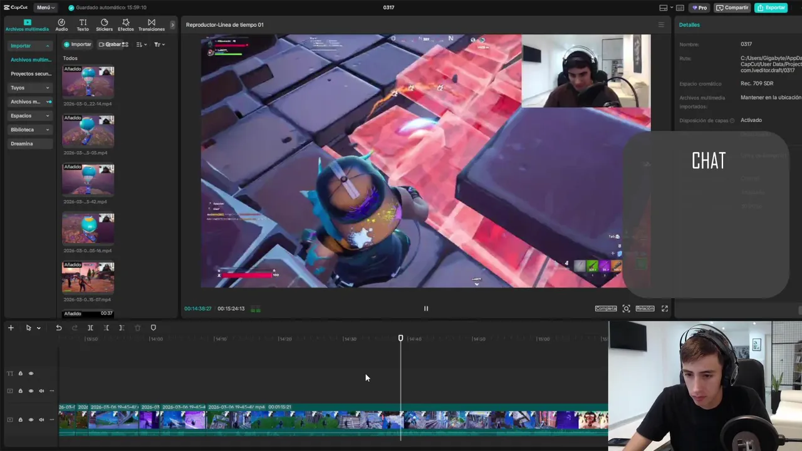802x451 pixels.
Task: Open the layout switcher icon
Action: [x=663, y=8]
